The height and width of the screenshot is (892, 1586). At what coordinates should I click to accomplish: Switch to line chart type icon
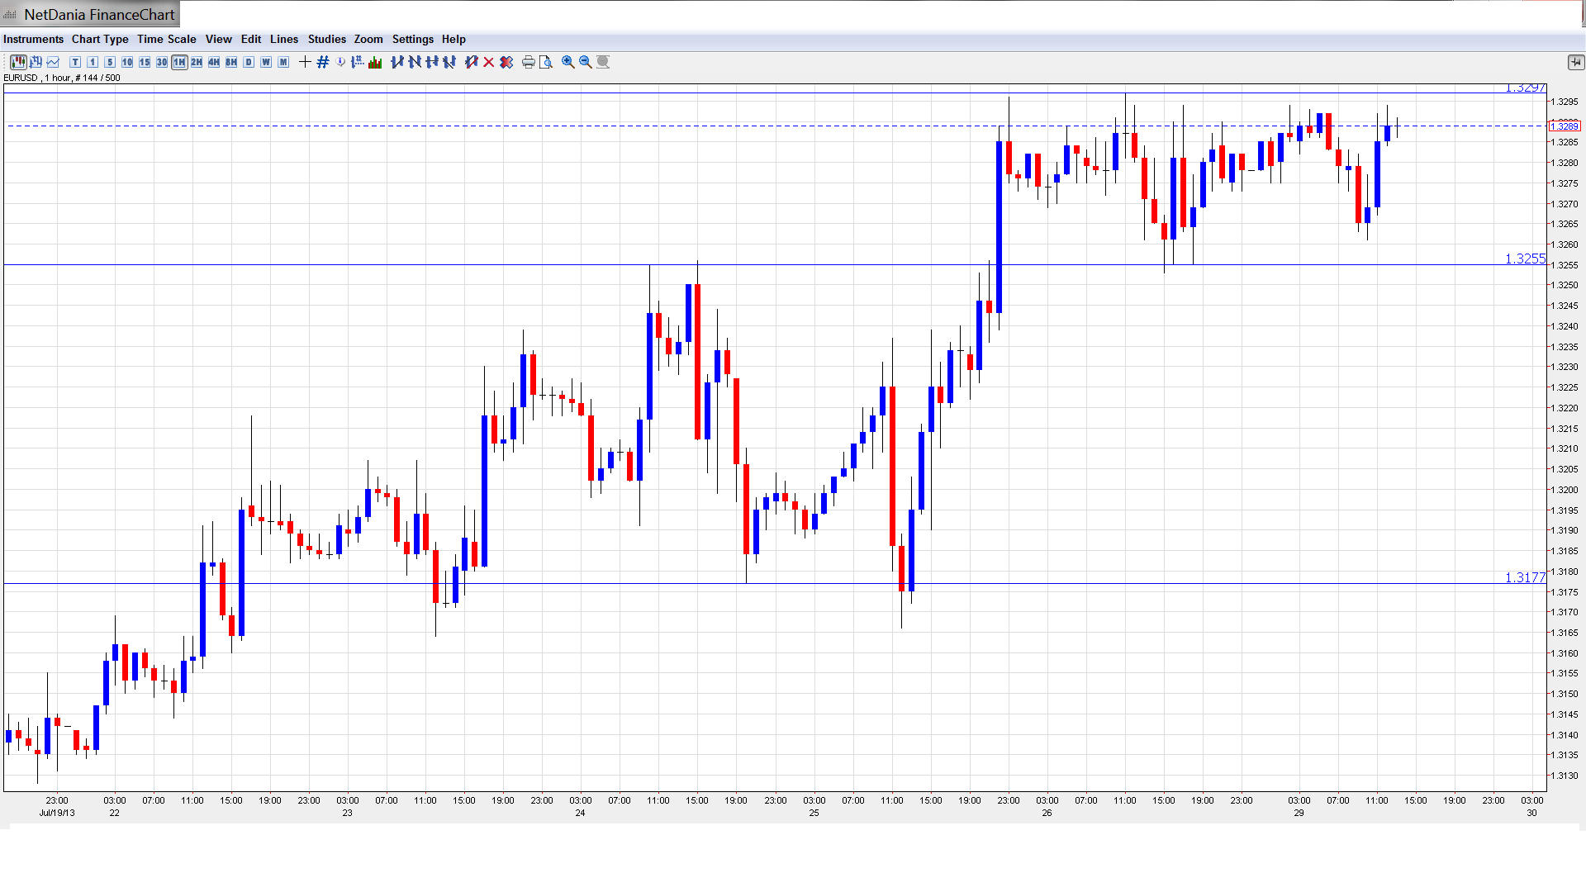[x=54, y=62]
